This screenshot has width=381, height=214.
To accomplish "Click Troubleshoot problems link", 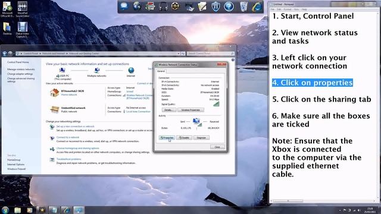I will click(69, 159).
